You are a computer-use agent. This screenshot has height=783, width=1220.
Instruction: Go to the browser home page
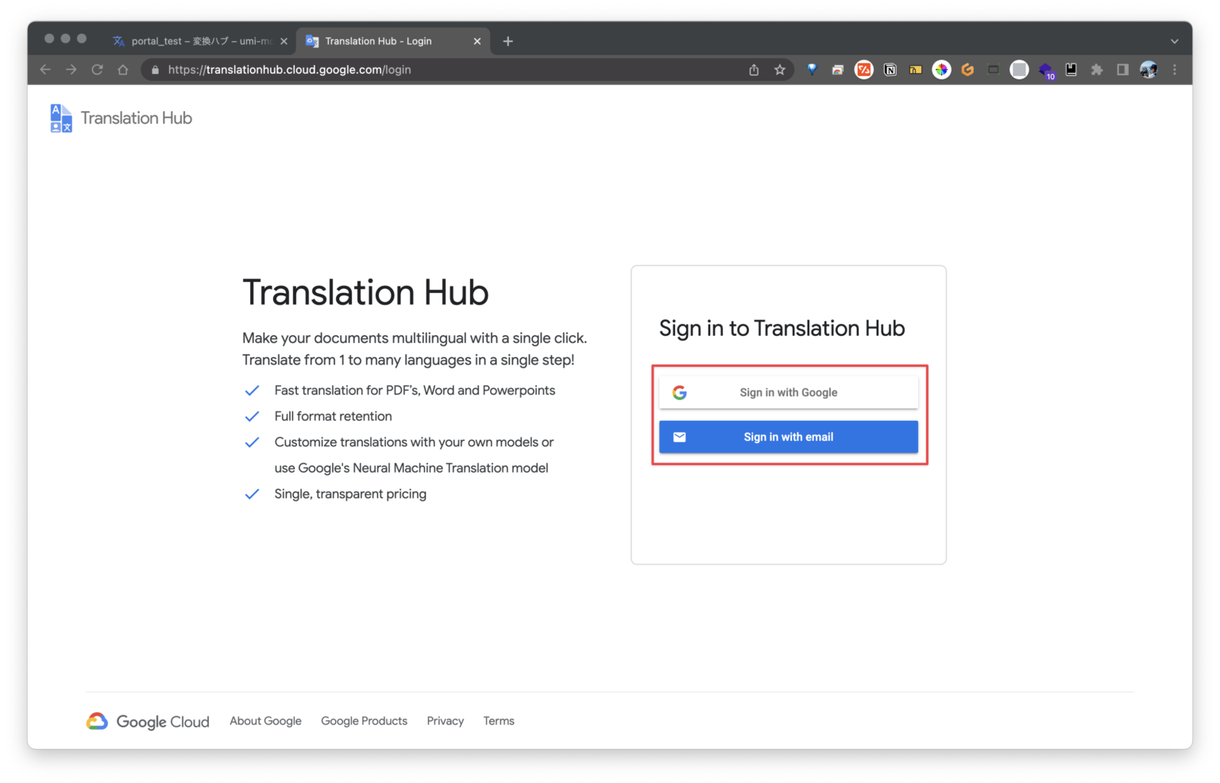point(123,69)
